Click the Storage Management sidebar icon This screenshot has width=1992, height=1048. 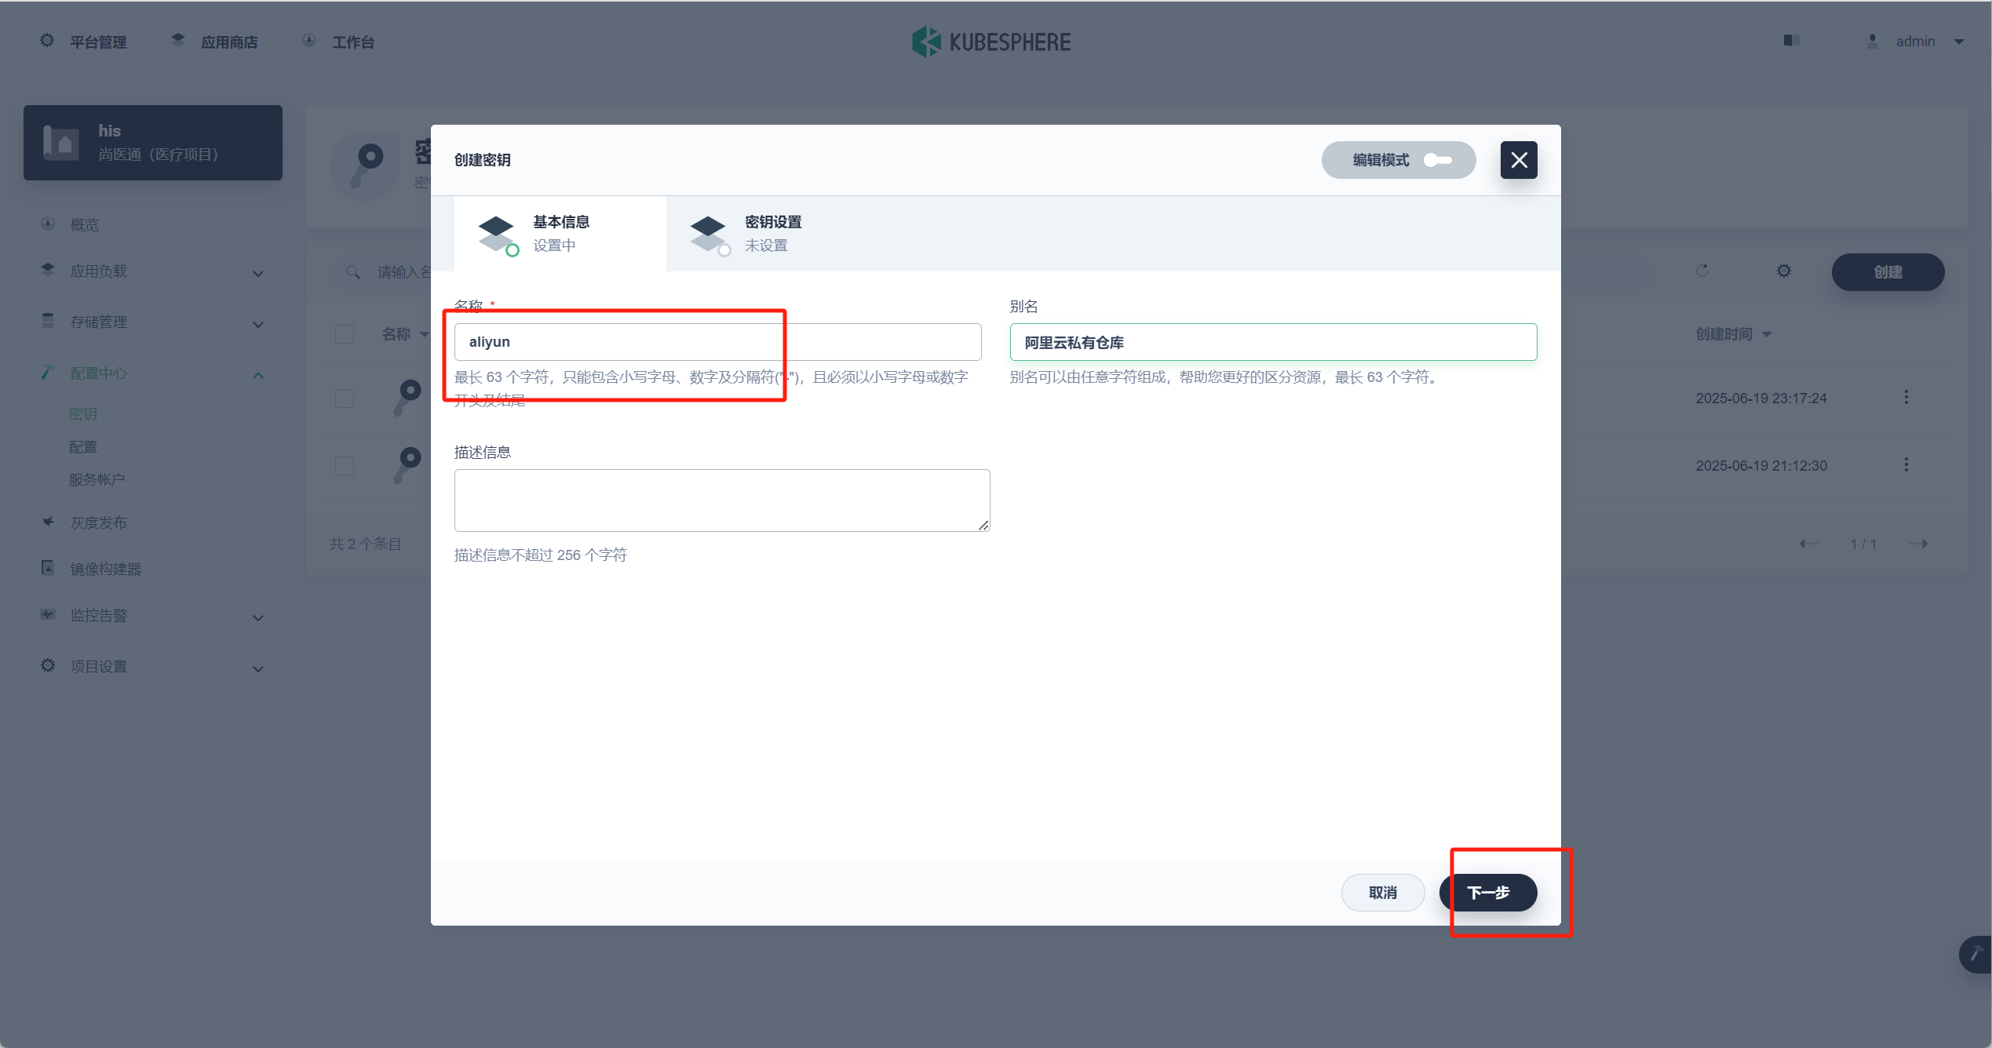pos(48,321)
